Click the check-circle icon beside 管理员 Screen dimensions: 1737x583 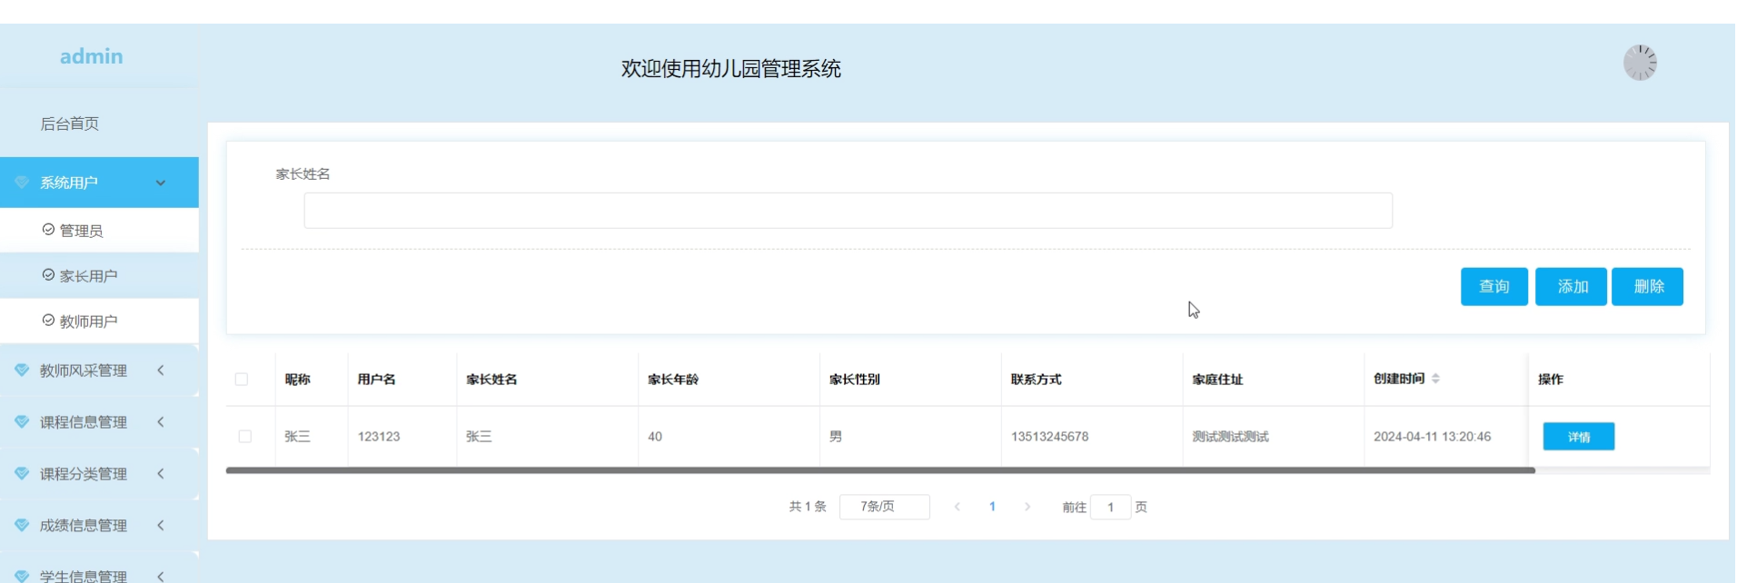pos(48,230)
